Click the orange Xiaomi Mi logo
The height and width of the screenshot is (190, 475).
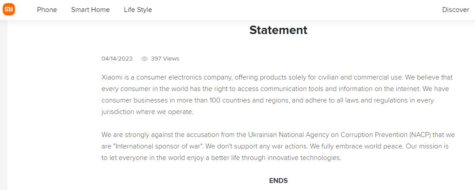point(9,10)
